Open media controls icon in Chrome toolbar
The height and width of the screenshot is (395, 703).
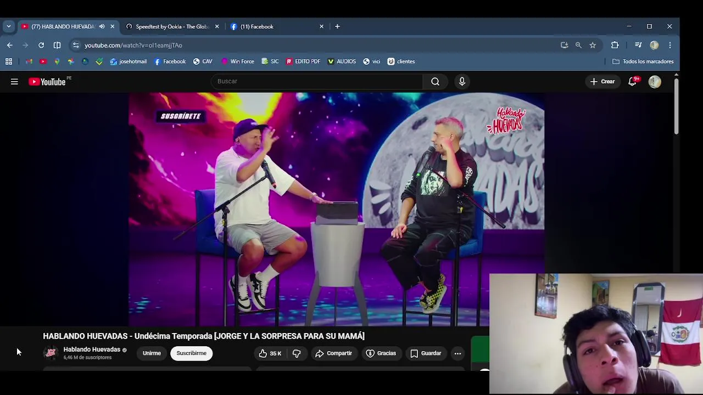click(638, 45)
